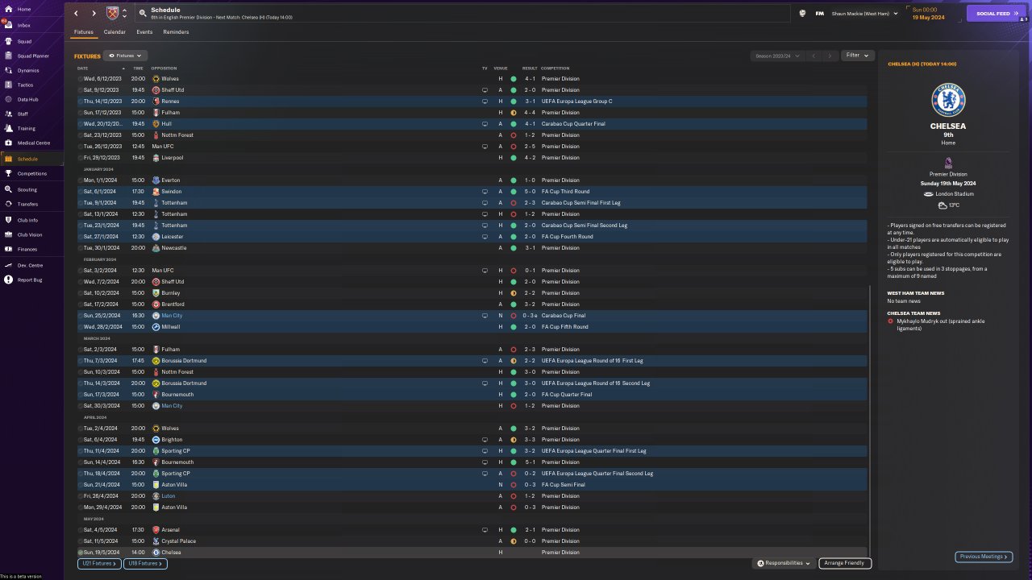
Task: Open the Fixtures view dropdown with eye icon
Action: tap(125, 56)
